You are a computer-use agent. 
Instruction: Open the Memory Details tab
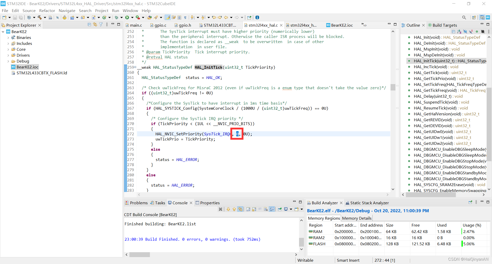pos(357,218)
